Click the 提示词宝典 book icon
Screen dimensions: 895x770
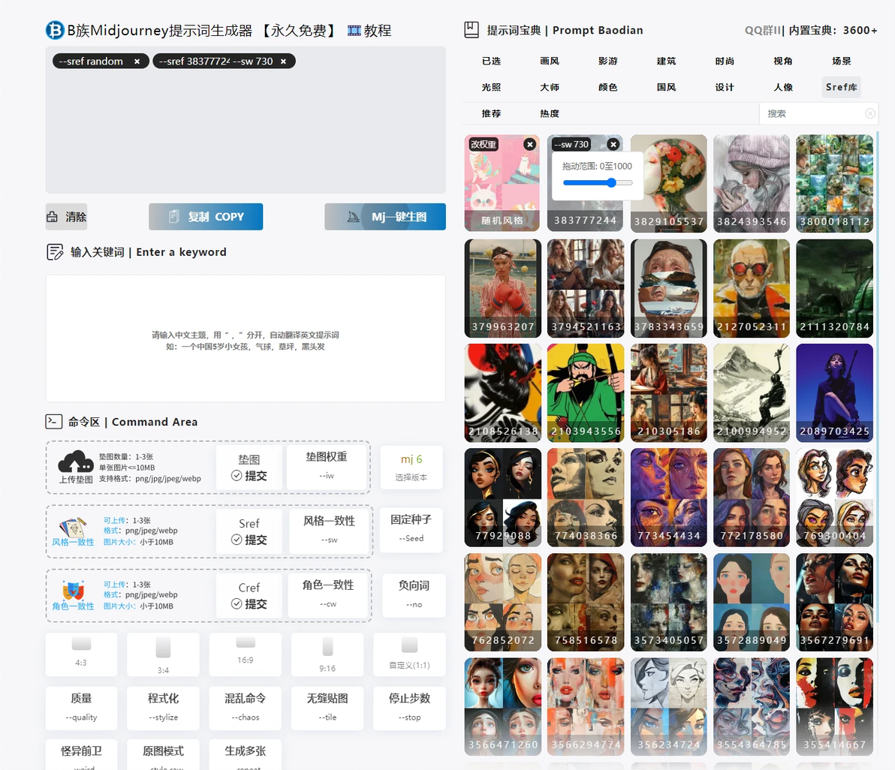point(472,30)
